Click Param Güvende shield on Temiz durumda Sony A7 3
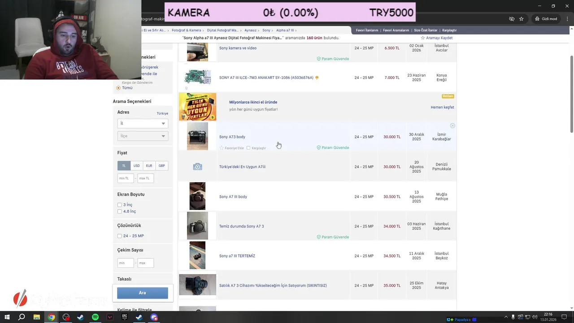Image resolution: width=574 pixels, height=323 pixels. click(319, 237)
